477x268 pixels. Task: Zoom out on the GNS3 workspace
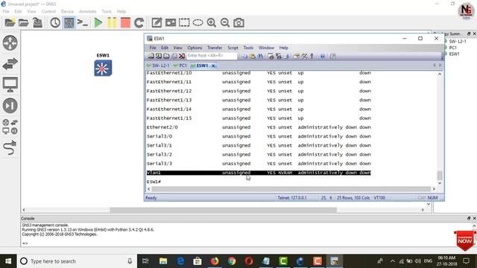[x=225, y=23]
